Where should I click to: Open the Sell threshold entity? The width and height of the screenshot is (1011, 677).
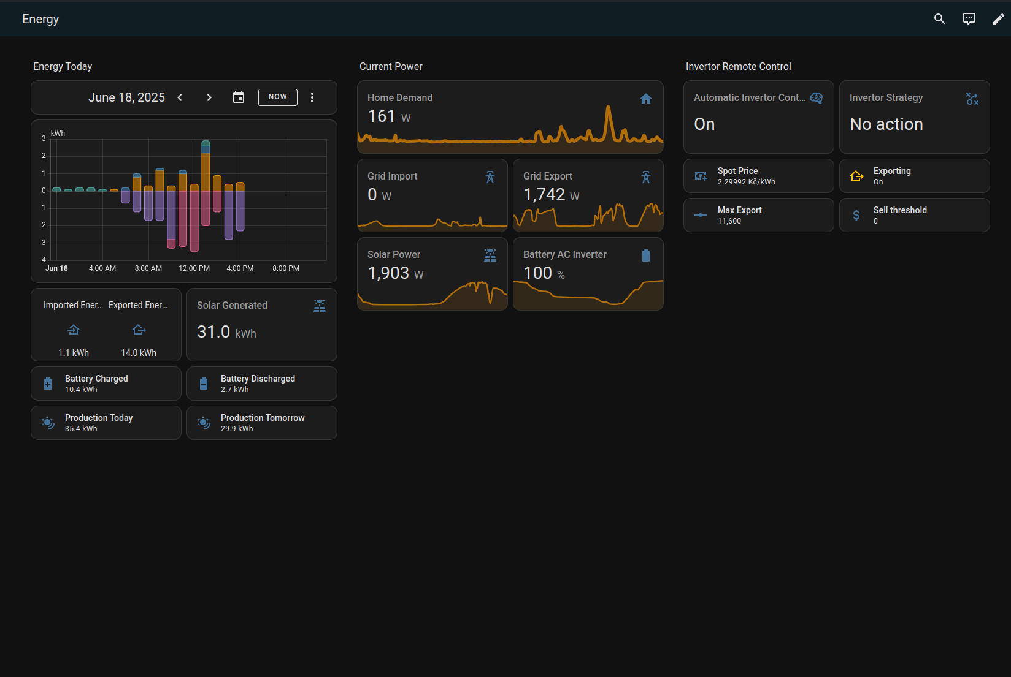tap(915, 215)
